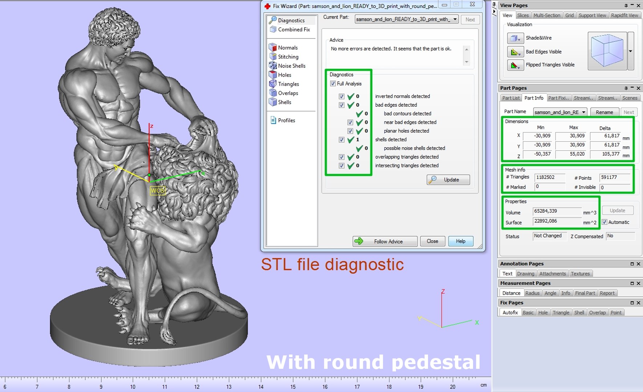The height and width of the screenshot is (392, 643).
Task: Open the Stitching fix step
Action: (288, 57)
